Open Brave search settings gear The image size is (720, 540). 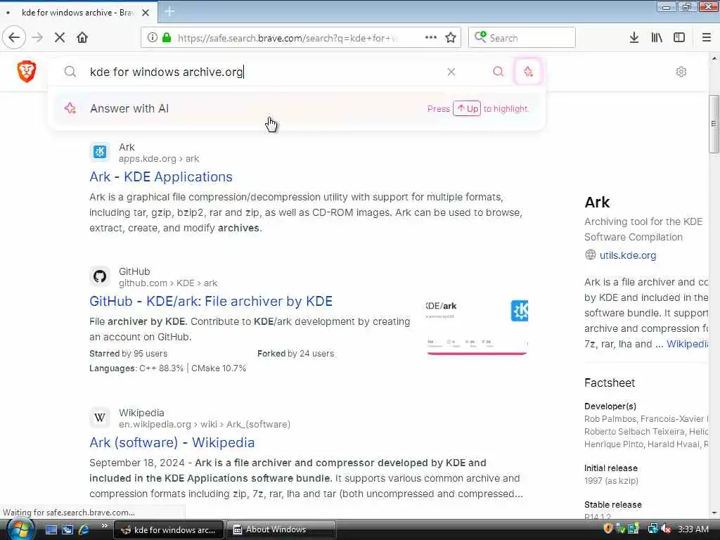[681, 72]
